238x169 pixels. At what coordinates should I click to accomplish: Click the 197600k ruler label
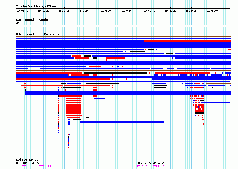pyautogui.click(x=107, y=11)
